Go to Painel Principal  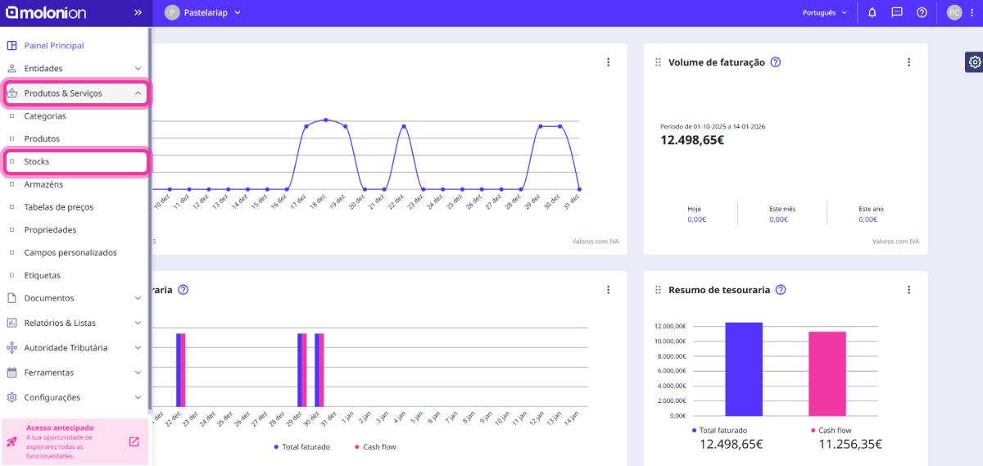click(x=54, y=46)
